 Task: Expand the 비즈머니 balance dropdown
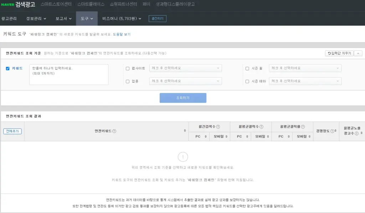click(x=122, y=18)
